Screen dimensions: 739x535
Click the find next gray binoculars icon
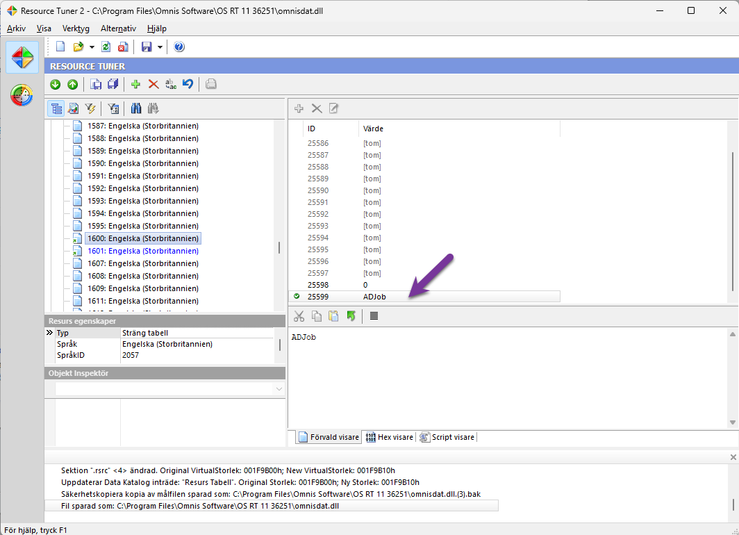point(153,108)
